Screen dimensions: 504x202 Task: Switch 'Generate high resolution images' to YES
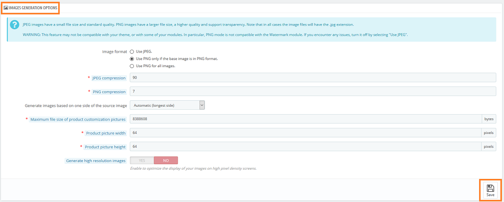point(142,160)
